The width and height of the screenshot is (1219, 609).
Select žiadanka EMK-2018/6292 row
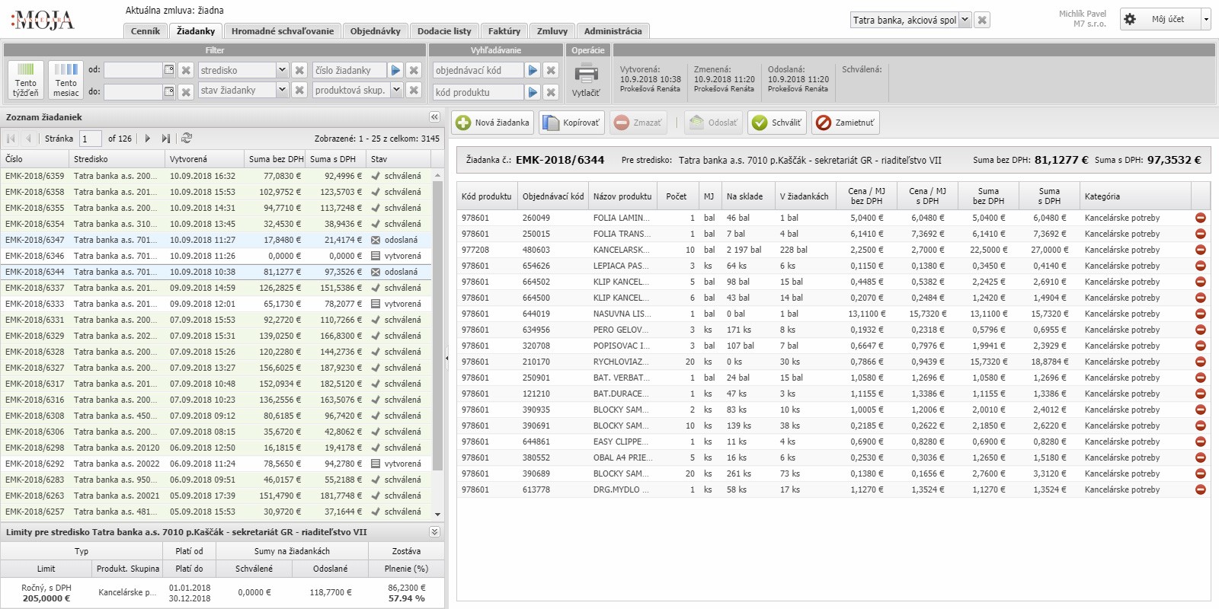[x=218, y=464]
